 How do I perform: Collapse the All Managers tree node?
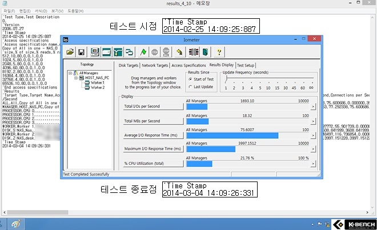pyautogui.click(x=70, y=73)
